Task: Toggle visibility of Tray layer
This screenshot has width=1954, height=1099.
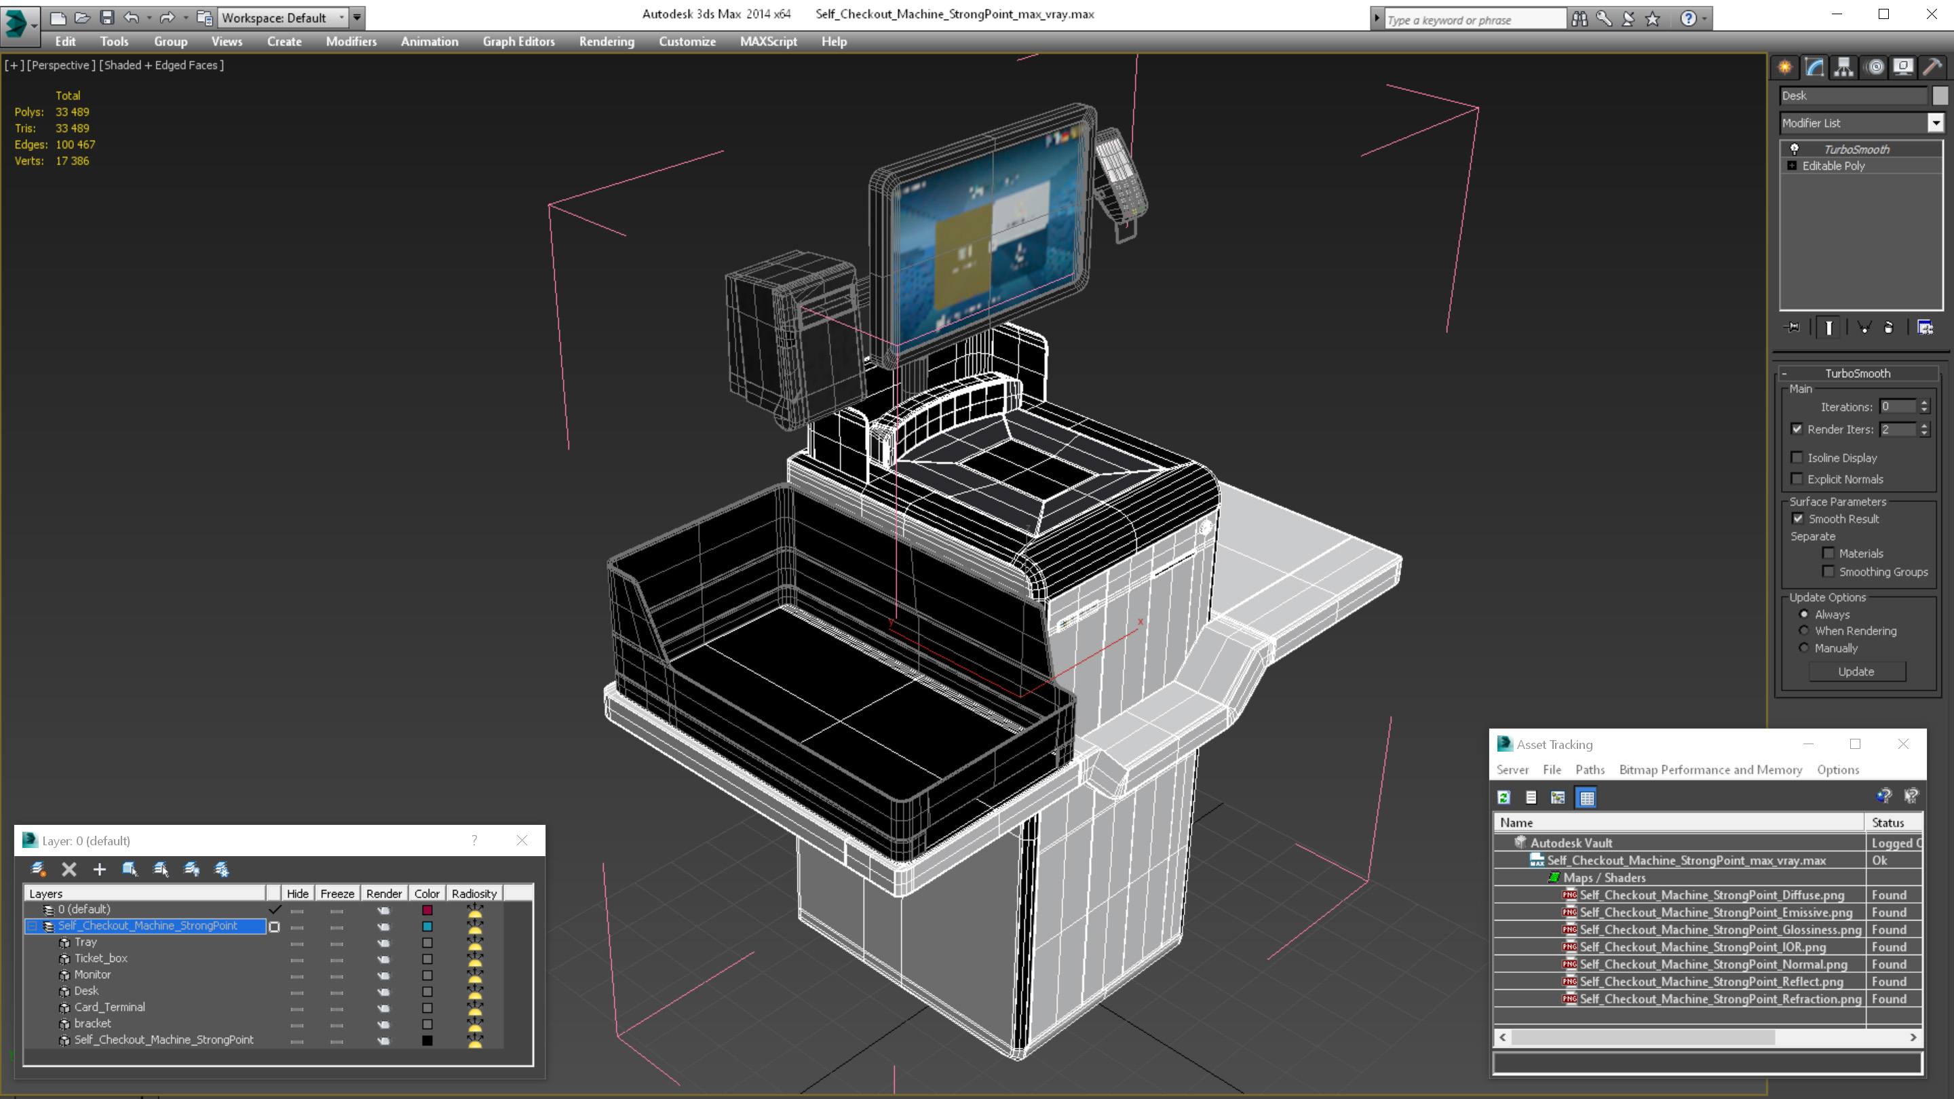Action: [295, 942]
